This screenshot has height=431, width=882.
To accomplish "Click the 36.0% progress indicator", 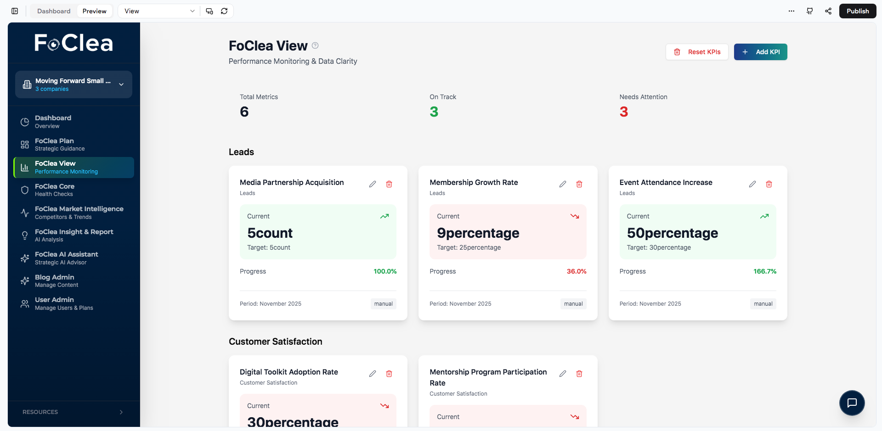I will coord(577,271).
